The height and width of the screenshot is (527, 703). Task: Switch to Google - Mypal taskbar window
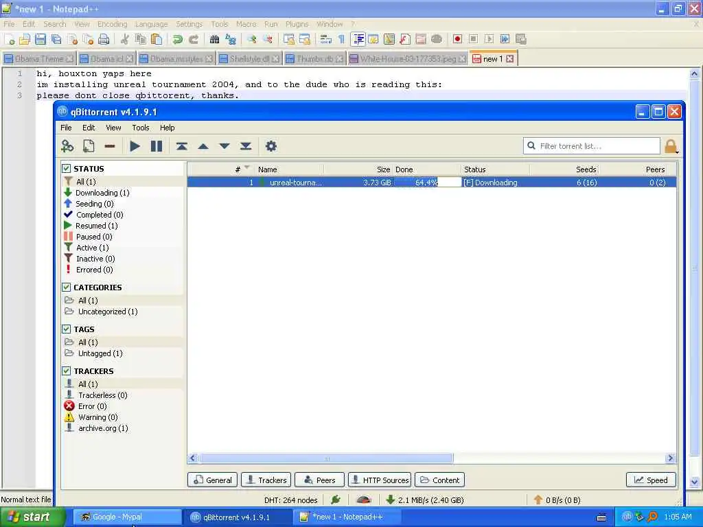tap(127, 517)
